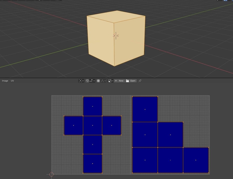Click face dot of bottom-right UV square
The image size is (233, 179).
[196, 160]
